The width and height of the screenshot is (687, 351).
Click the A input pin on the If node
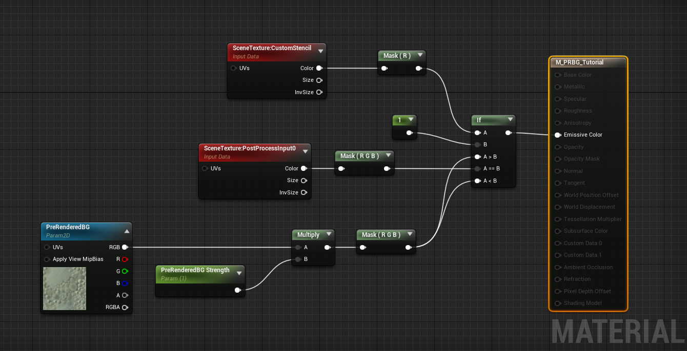click(x=477, y=133)
